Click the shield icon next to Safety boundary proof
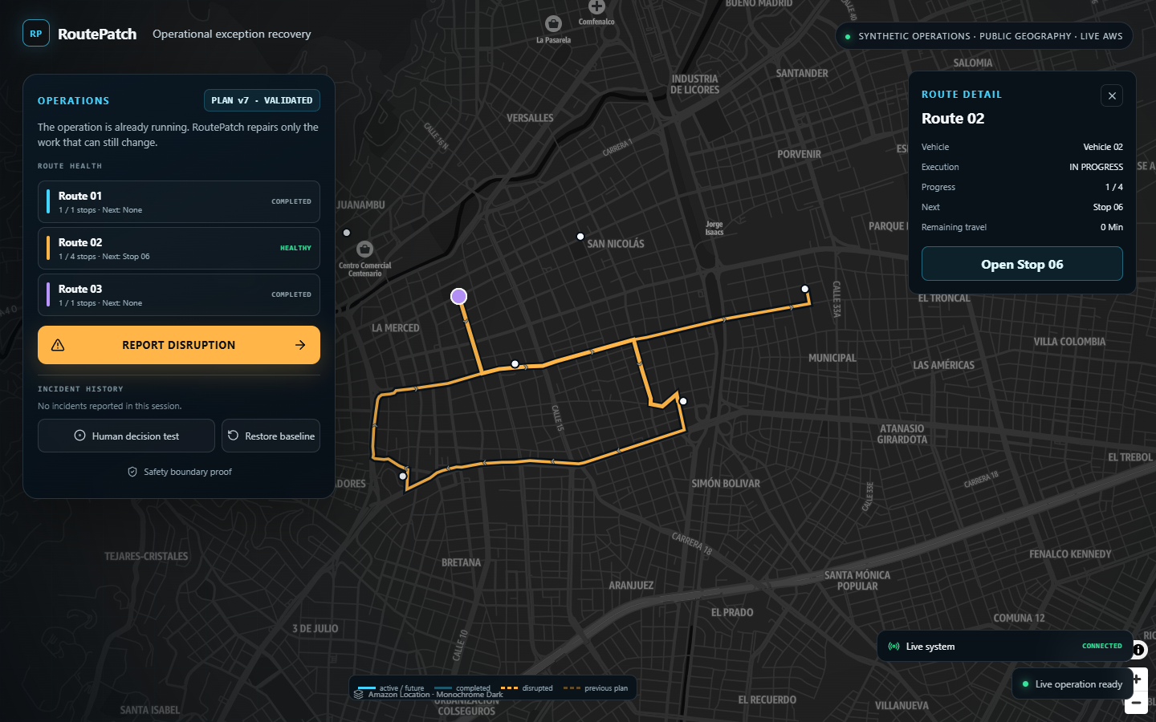The width and height of the screenshot is (1156, 722). tap(132, 472)
